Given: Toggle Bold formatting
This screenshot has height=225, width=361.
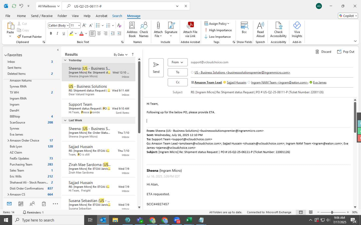Looking at the screenshot, I should pos(51,33).
